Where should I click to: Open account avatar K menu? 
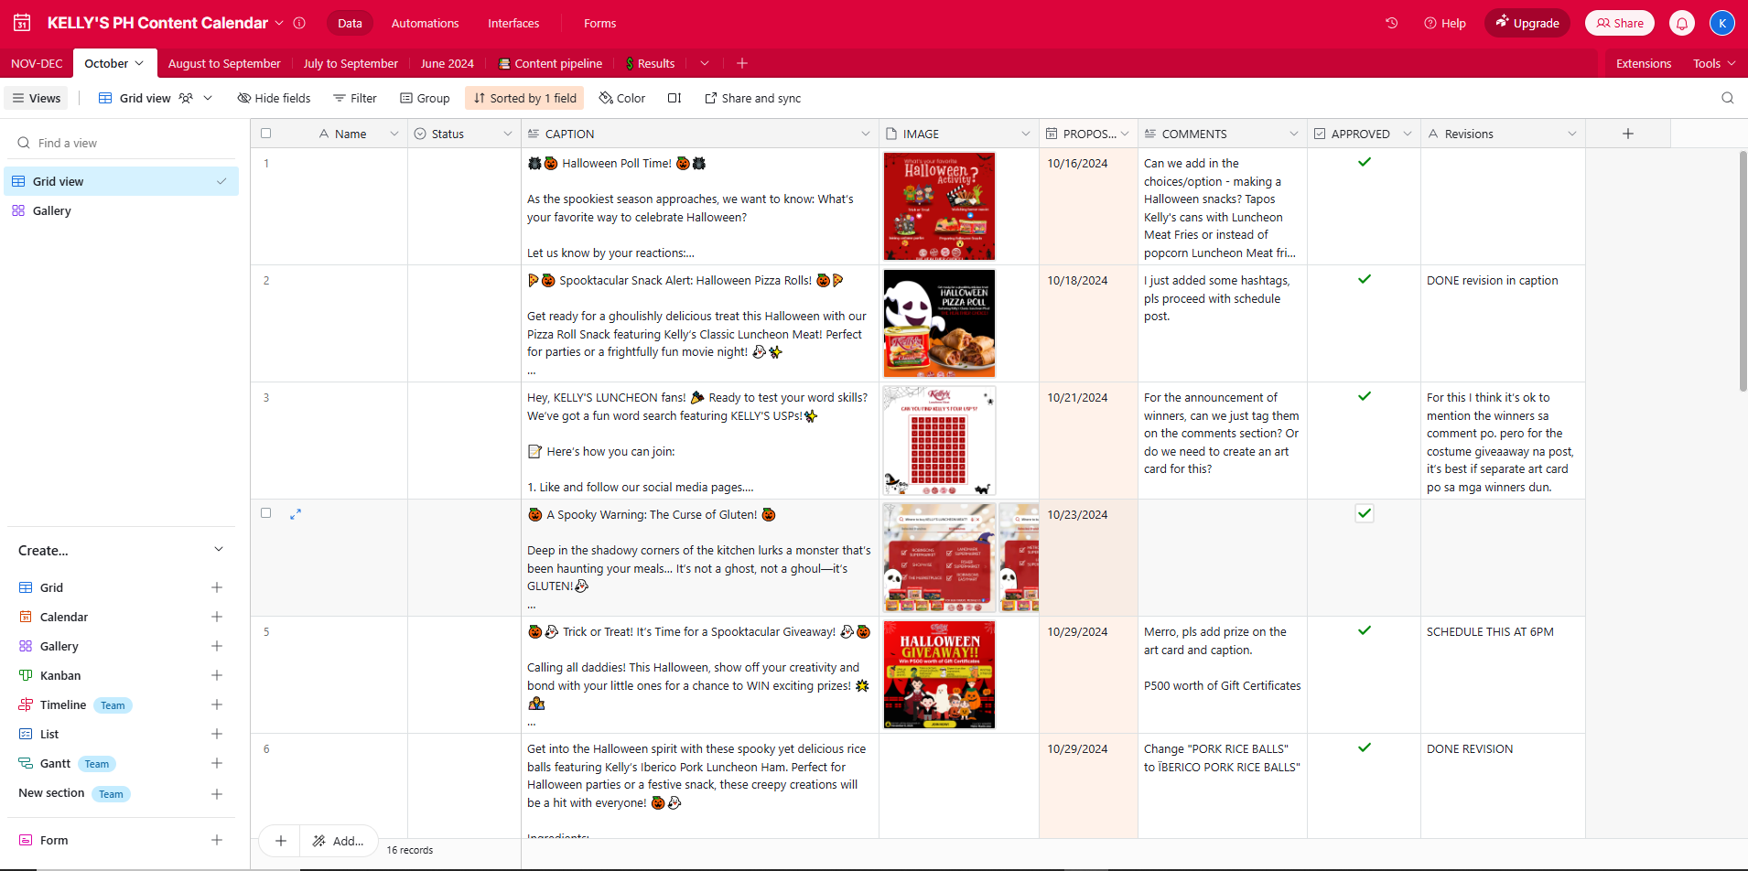[x=1722, y=23]
